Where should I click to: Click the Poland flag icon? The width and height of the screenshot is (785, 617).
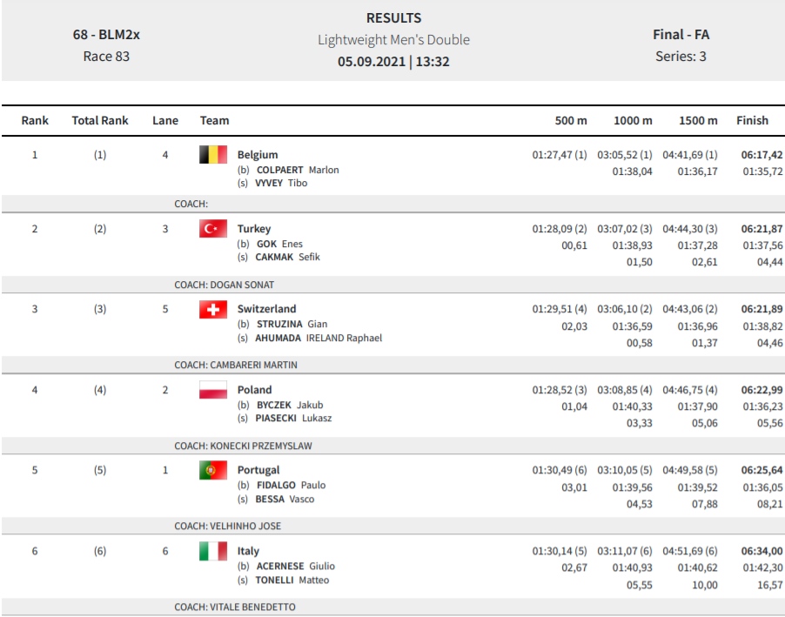[x=212, y=390]
